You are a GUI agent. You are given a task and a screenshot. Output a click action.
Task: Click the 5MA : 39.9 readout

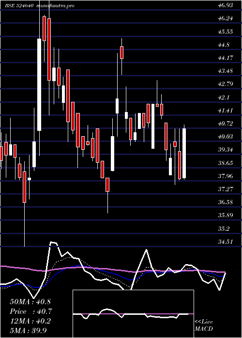point(28,330)
